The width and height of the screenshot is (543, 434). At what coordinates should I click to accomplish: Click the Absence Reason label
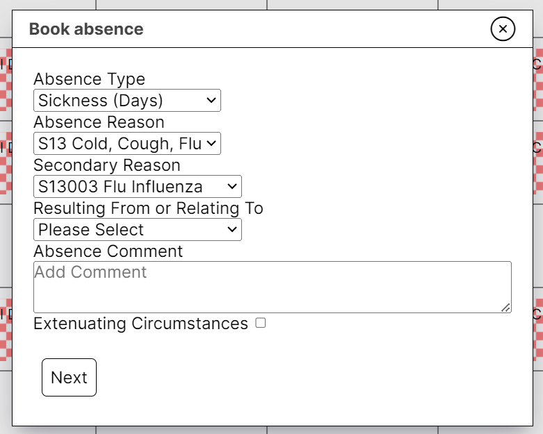99,122
